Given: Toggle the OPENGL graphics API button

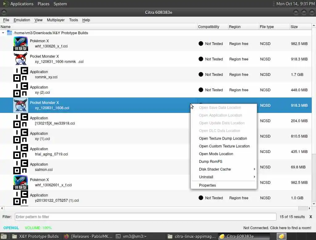Looking at the screenshot, I should (x=11, y=228).
